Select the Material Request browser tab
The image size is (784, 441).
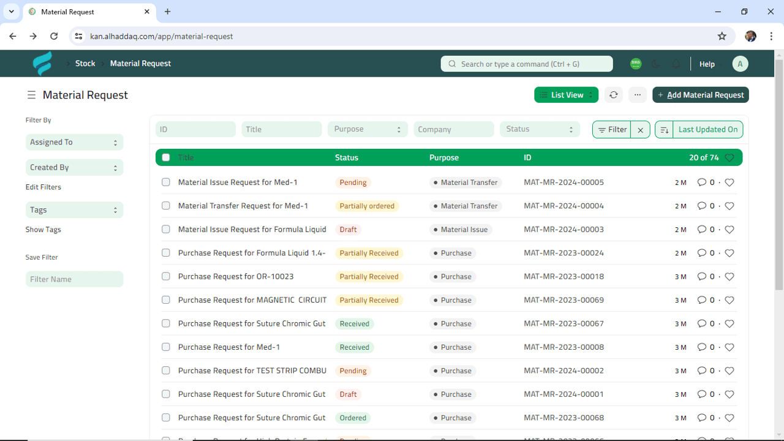point(89,12)
